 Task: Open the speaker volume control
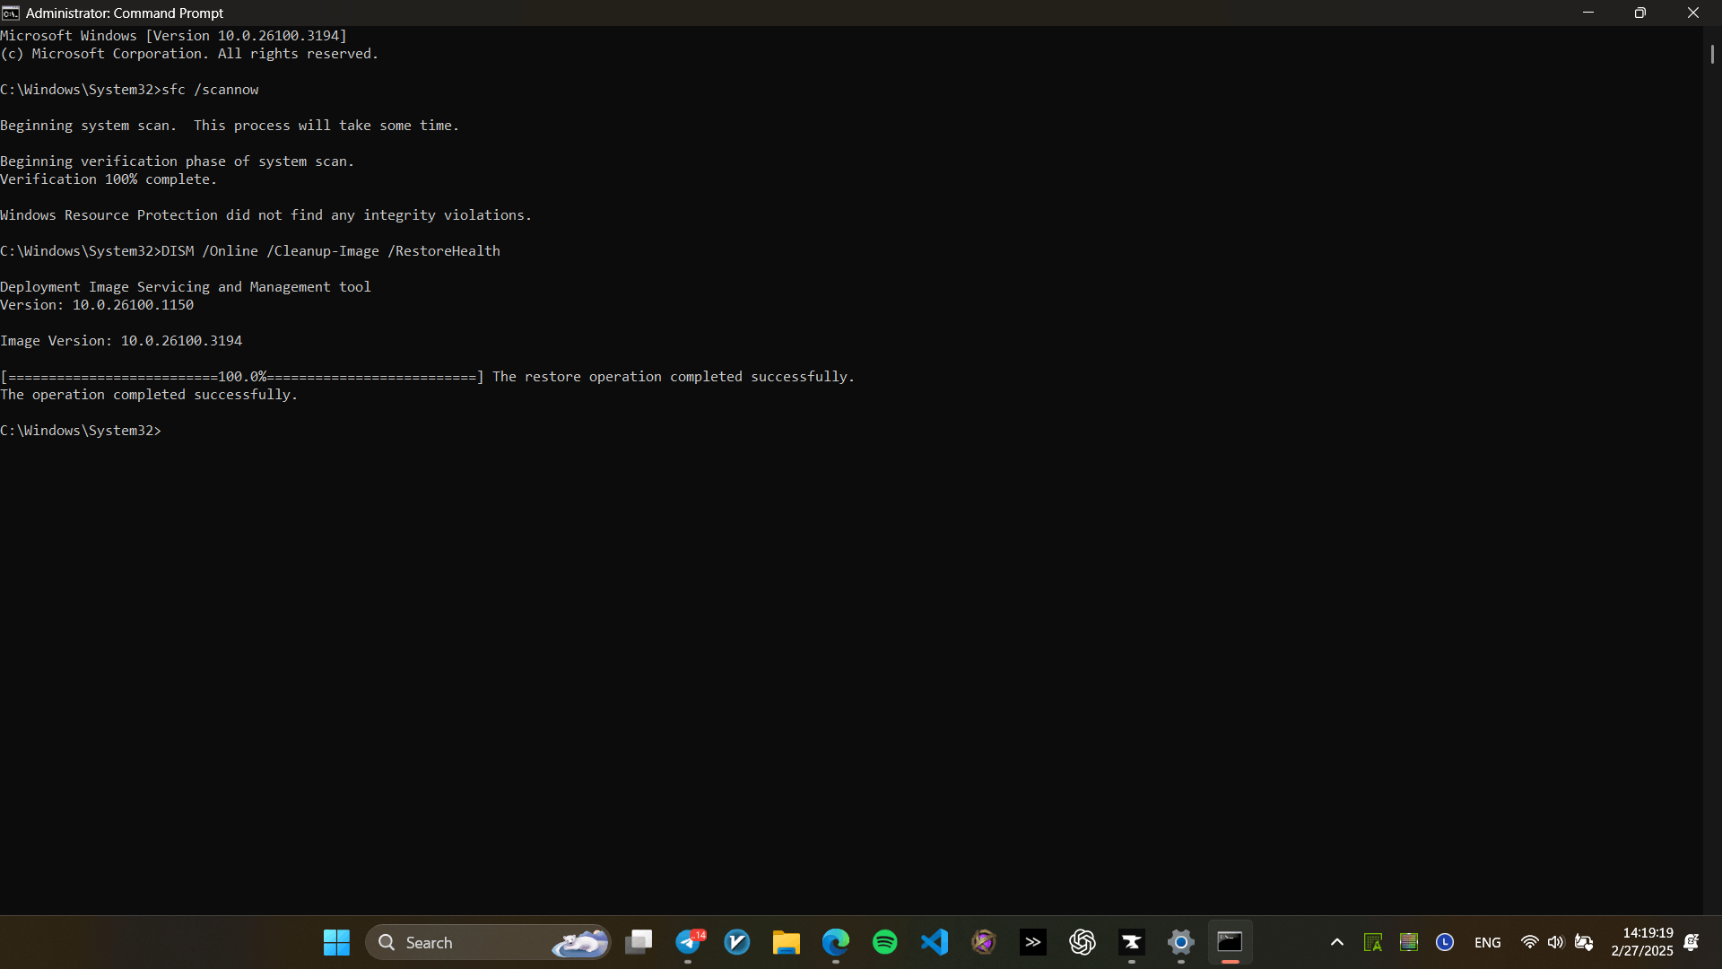tap(1555, 942)
